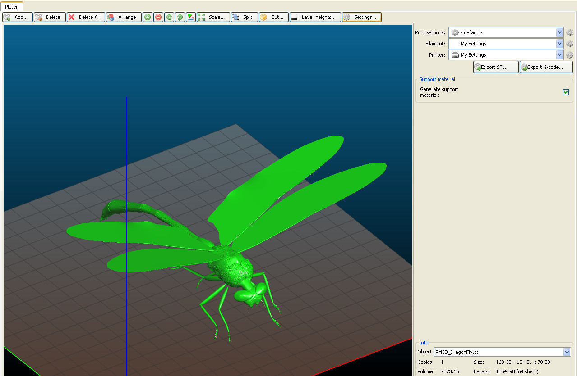Click the Delete All button
The height and width of the screenshot is (376, 577).
pos(86,17)
